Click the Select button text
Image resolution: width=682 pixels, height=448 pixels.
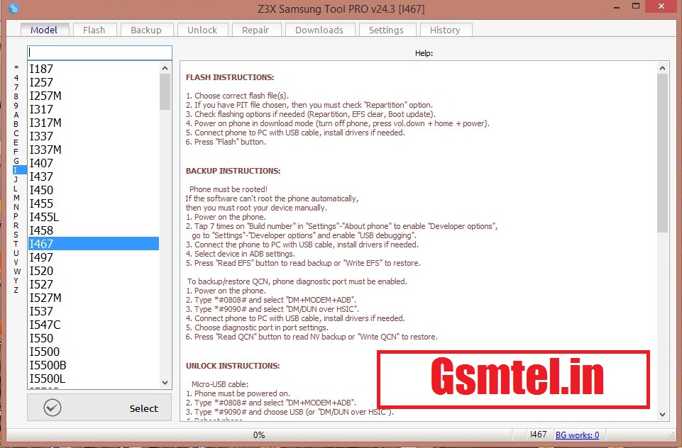[143, 408]
